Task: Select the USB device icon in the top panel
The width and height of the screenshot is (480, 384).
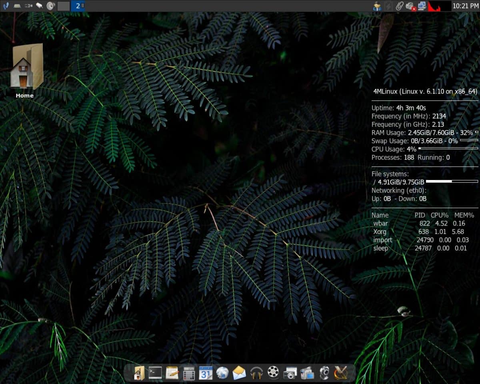Action: point(28,6)
